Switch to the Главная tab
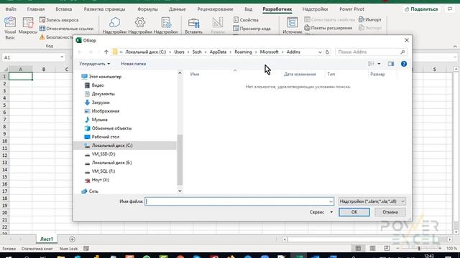 pos(36,9)
